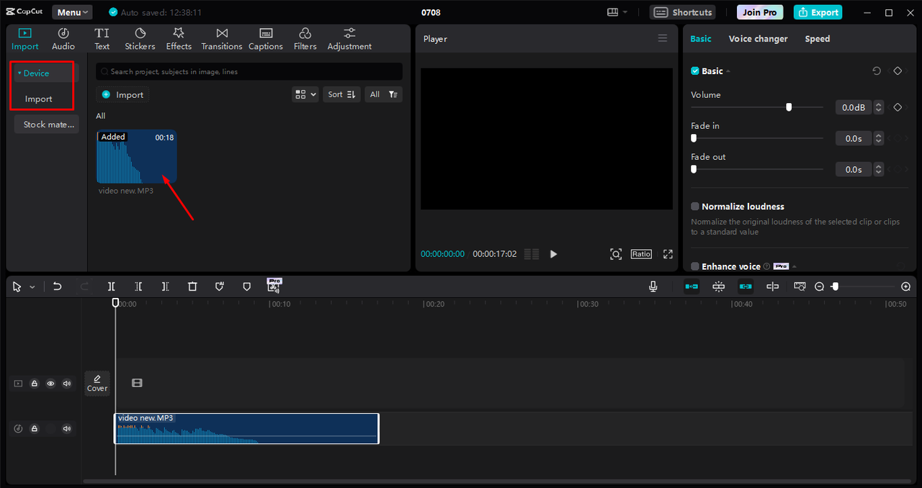This screenshot has height=488, width=922.
Task: Click the Fade in value stepper
Action: coord(878,138)
